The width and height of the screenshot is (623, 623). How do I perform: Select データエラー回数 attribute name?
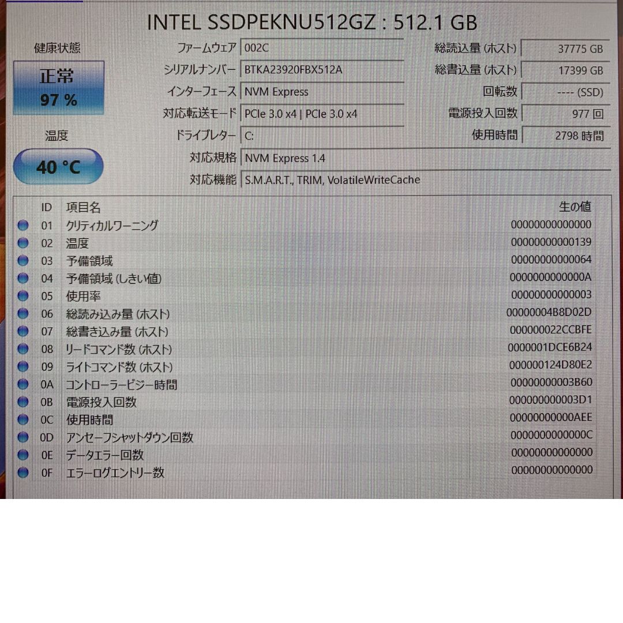(104, 455)
